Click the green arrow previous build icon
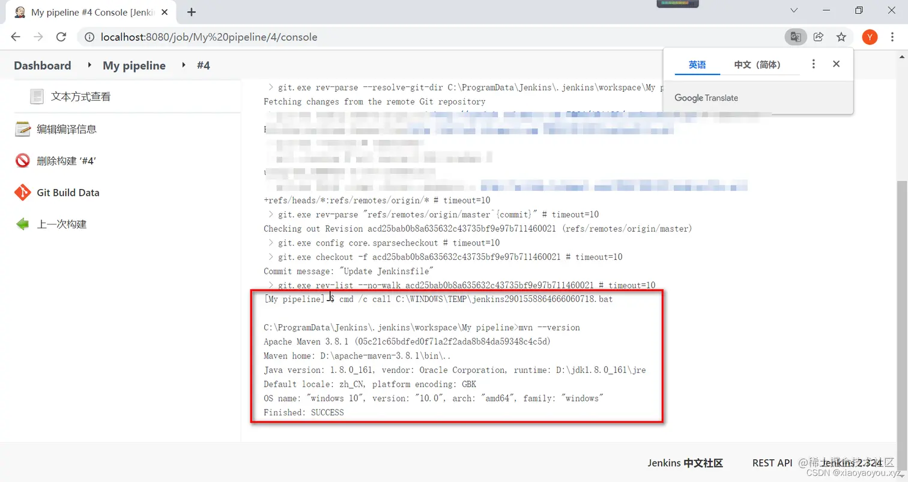908x482 pixels. point(23,224)
